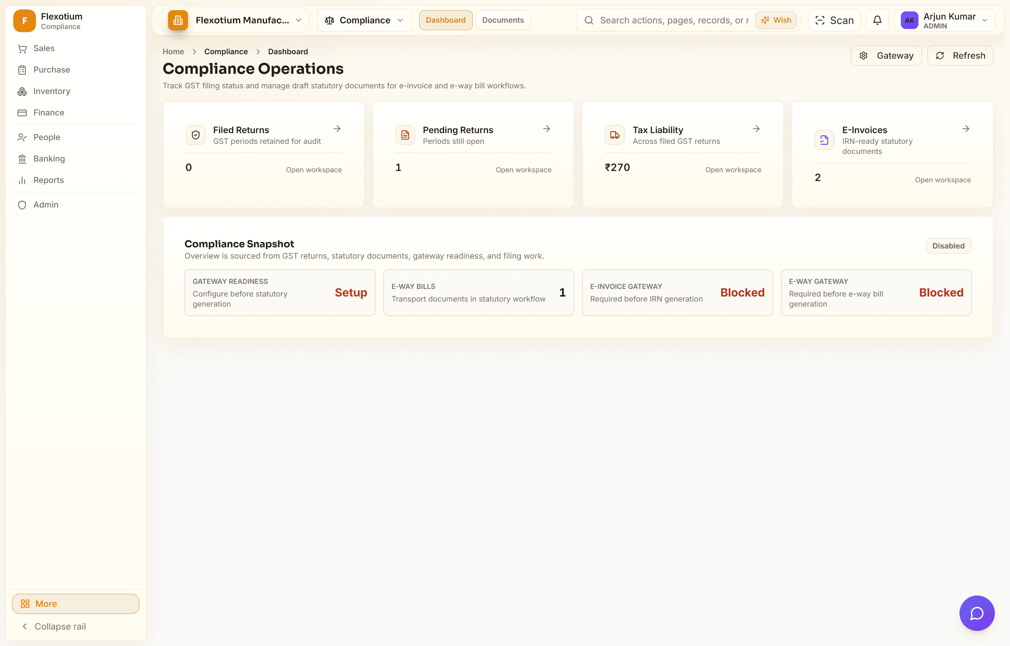
Task: Click the Filed Returns arrow
Action: point(337,129)
